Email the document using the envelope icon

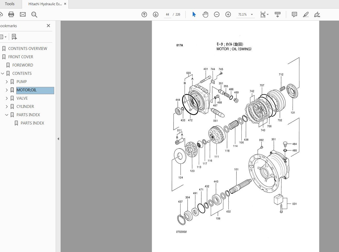click(23, 14)
